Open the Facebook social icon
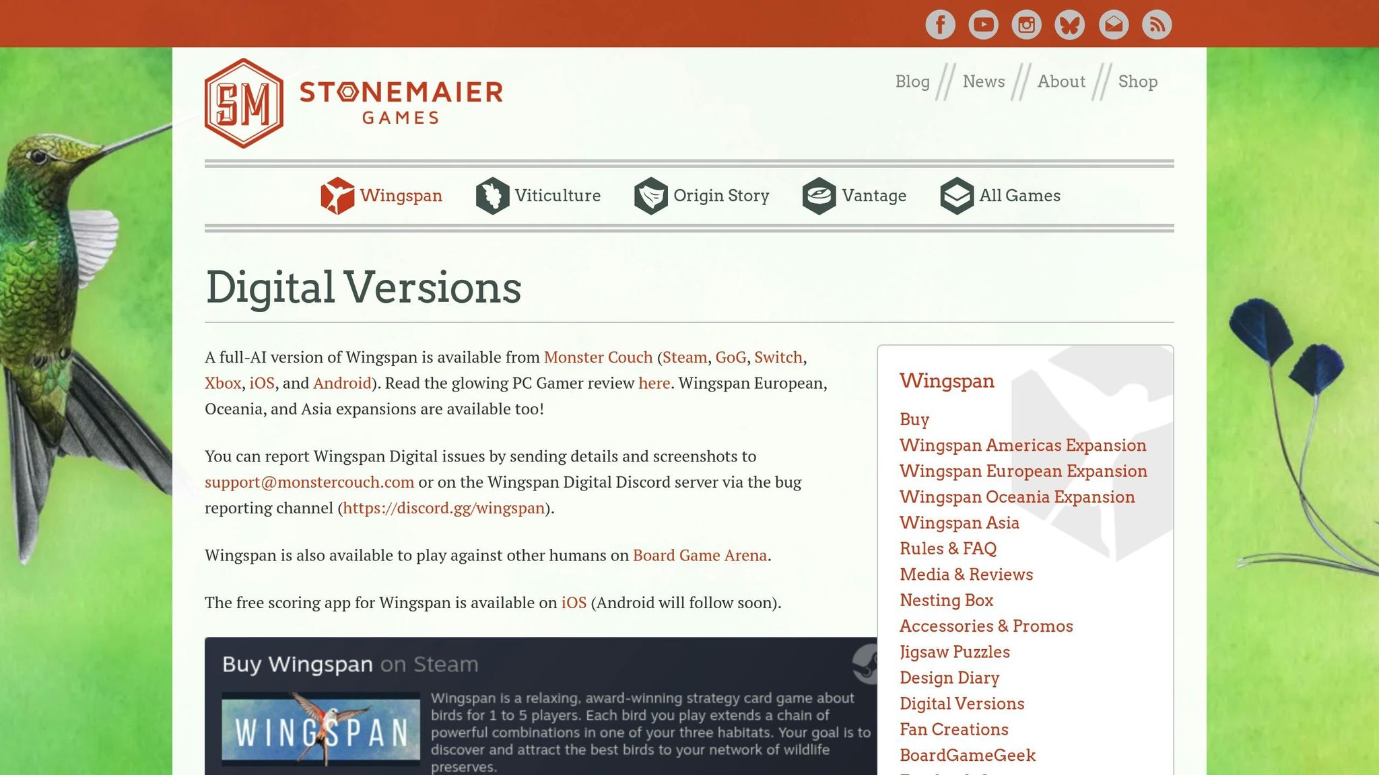 click(x=941, y=26)
